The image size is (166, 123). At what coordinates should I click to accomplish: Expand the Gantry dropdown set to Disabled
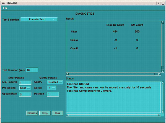(55, 82)
